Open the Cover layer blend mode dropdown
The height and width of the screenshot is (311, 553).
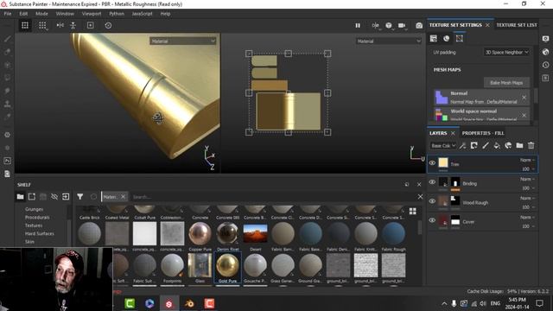coord(528,217)
